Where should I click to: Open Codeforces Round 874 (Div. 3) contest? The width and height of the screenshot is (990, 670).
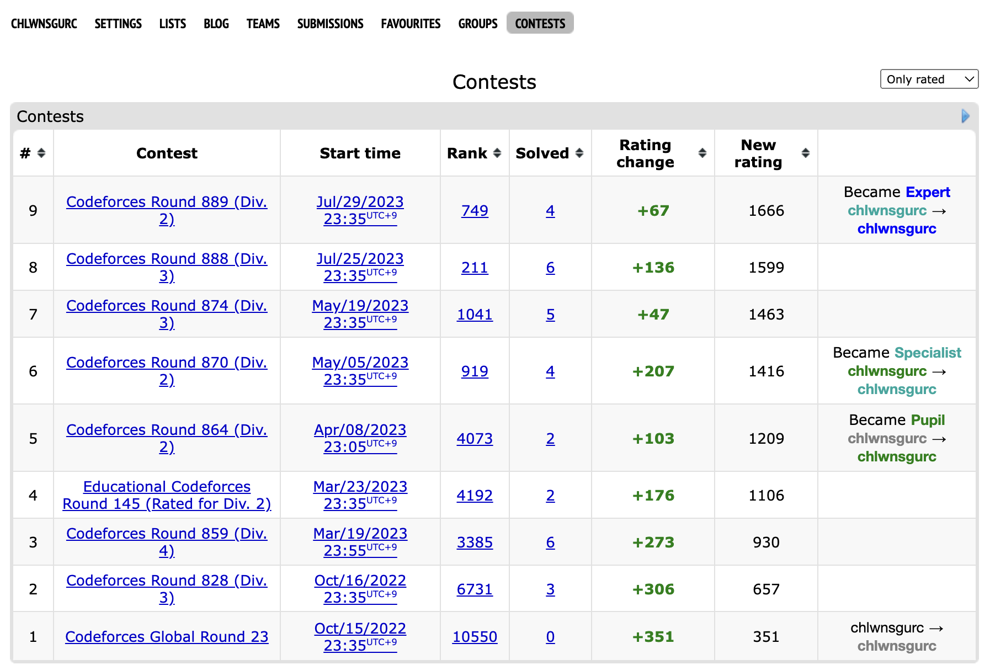(x=167, y=314)
